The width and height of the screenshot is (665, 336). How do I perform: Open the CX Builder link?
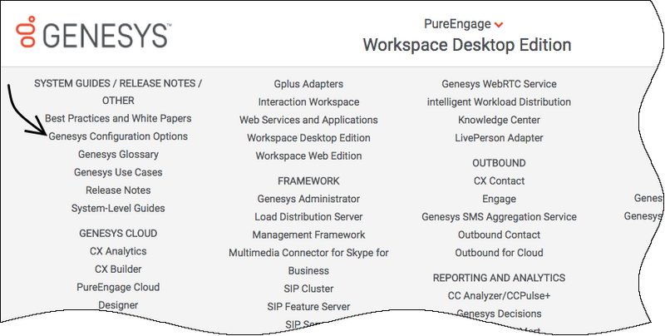(118, 269)
